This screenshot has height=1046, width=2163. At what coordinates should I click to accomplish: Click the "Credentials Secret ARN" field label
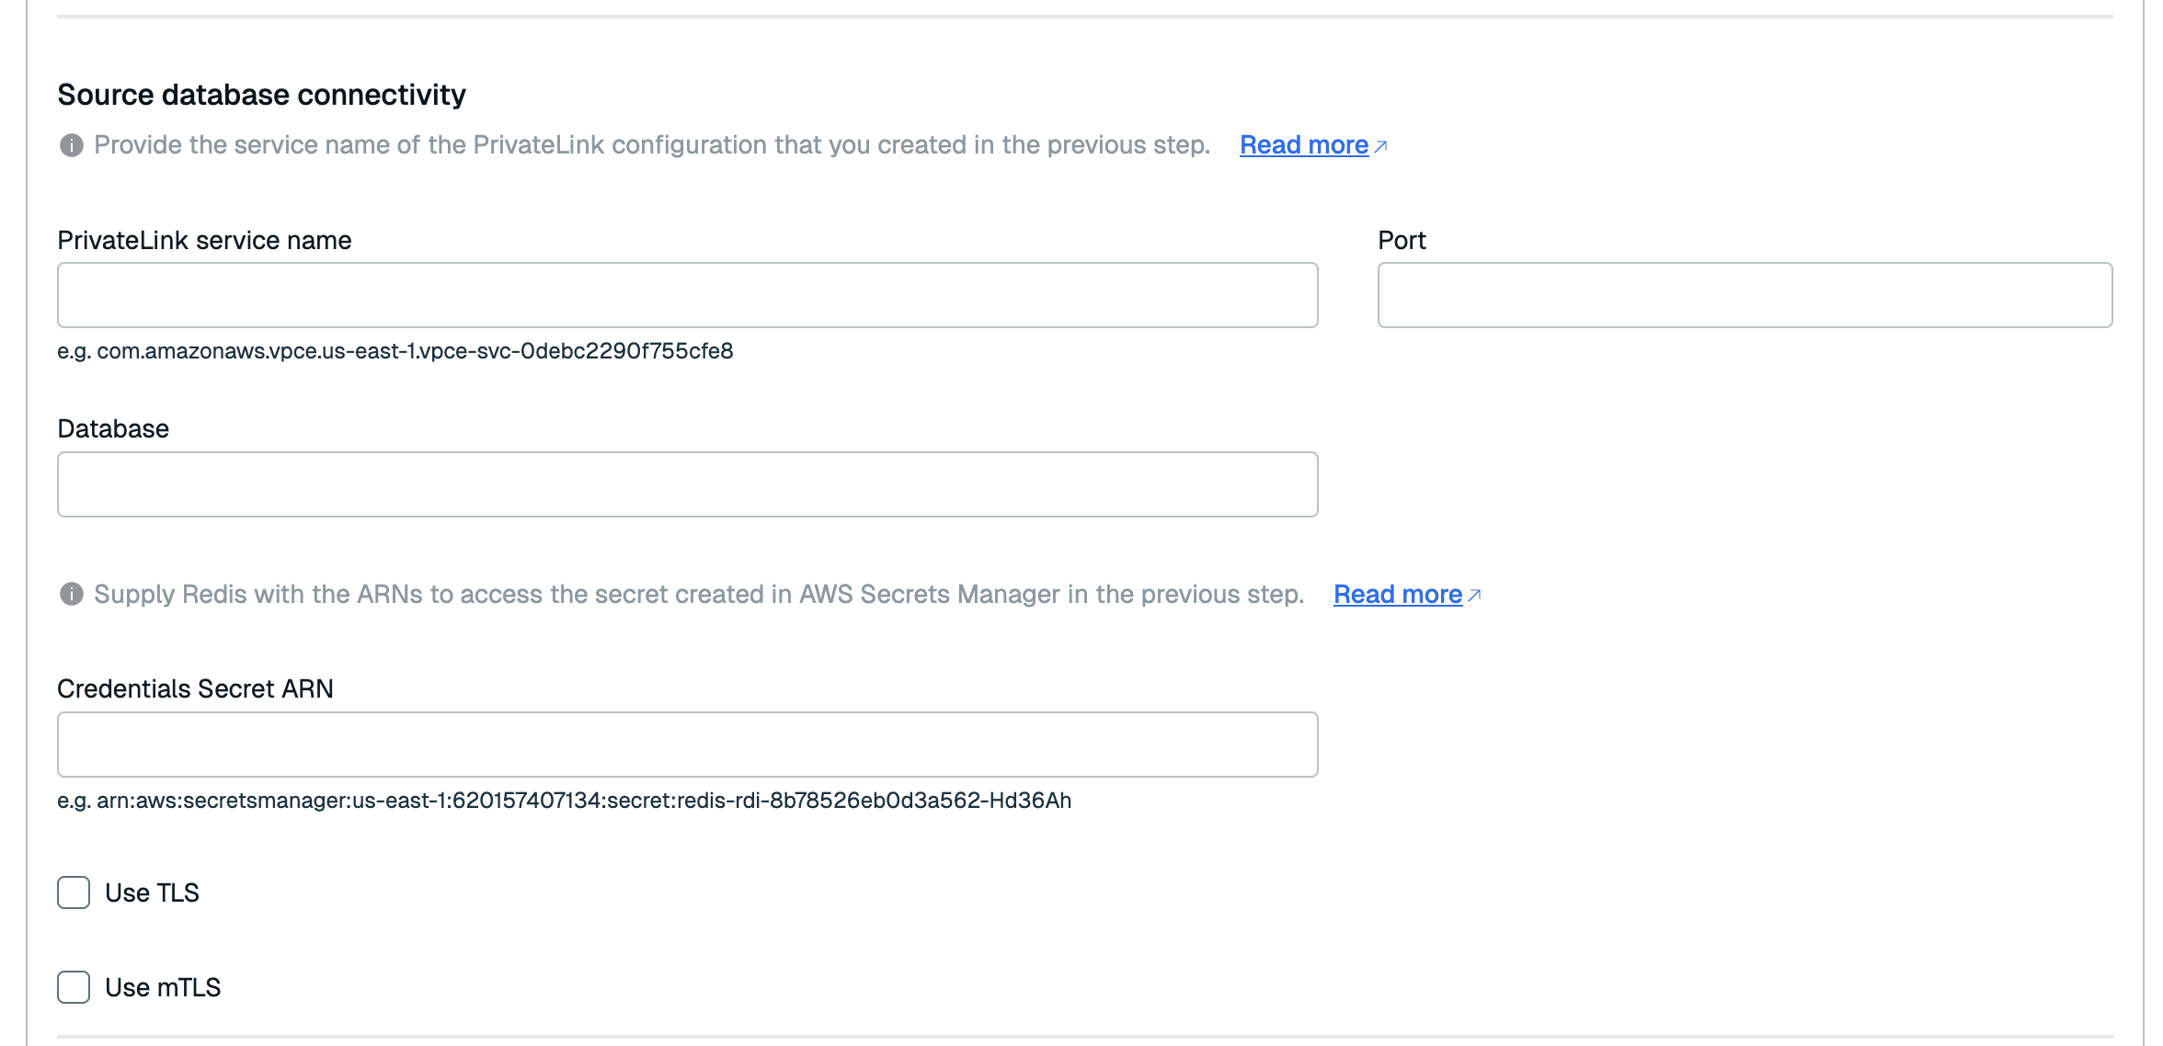pos(195,689)
